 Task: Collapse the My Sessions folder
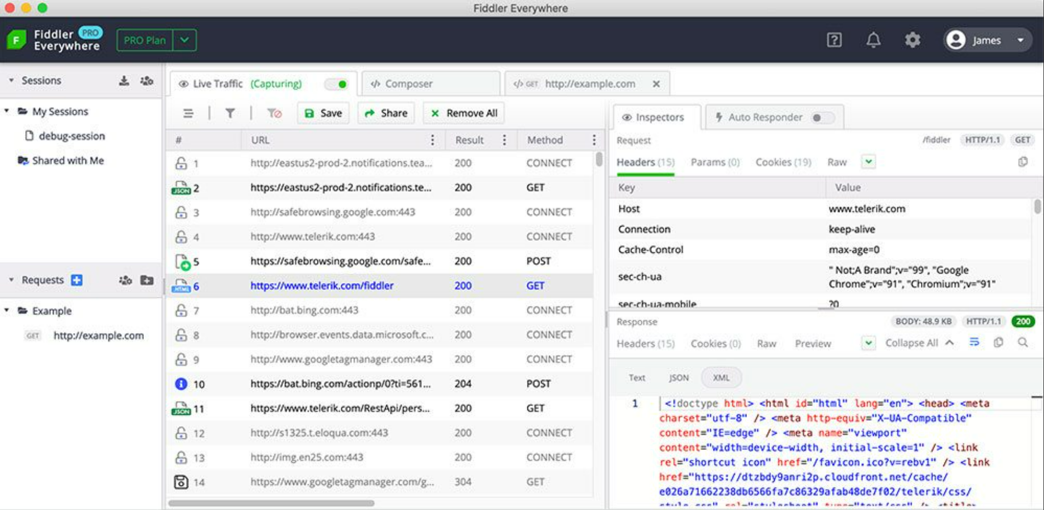pyautogui.click(x=7, y=111)
